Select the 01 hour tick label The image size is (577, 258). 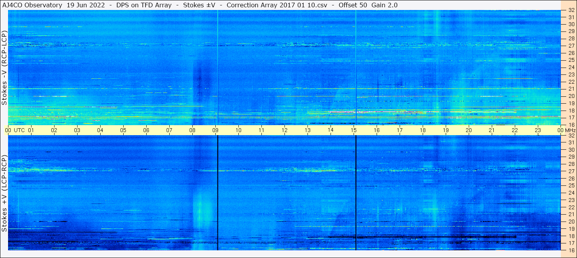point(31,130)
